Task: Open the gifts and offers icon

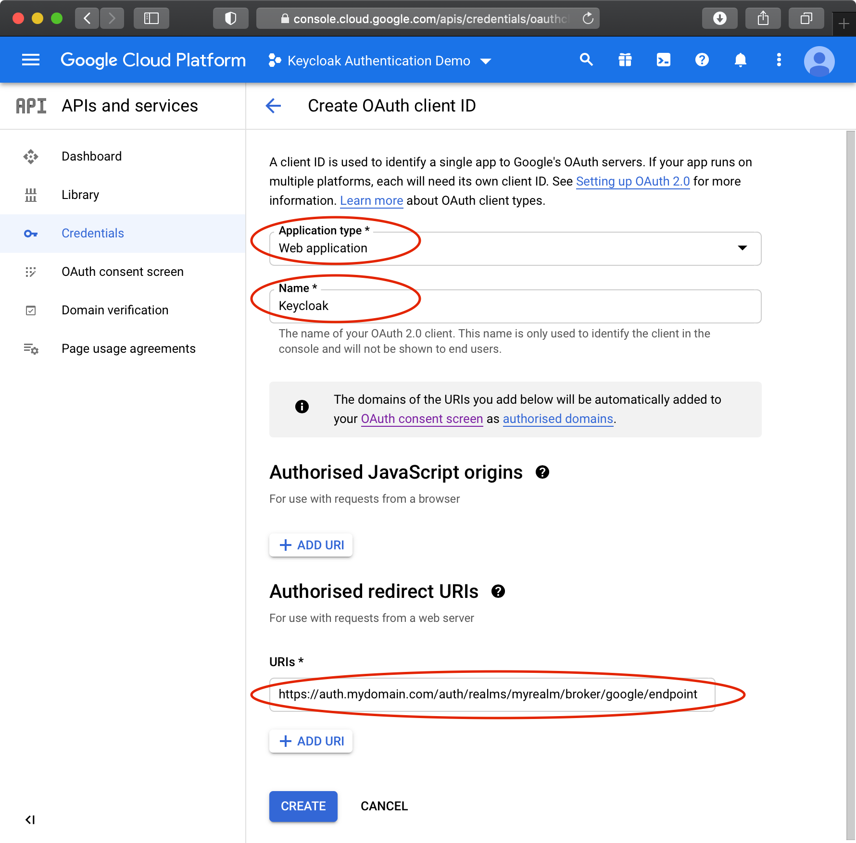Action: [624, 60]
